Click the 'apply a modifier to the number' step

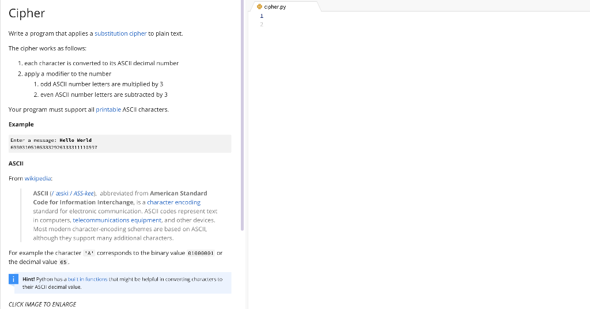[68, 74]
